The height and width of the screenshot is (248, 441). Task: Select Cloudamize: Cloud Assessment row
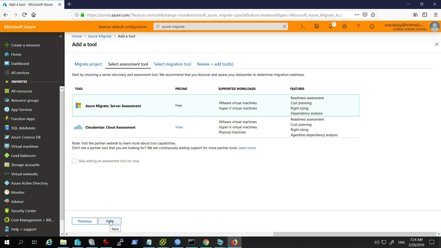click(216, 127)
